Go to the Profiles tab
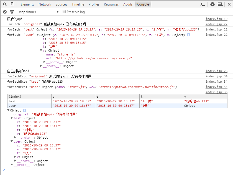 click(x=94, y=4)
